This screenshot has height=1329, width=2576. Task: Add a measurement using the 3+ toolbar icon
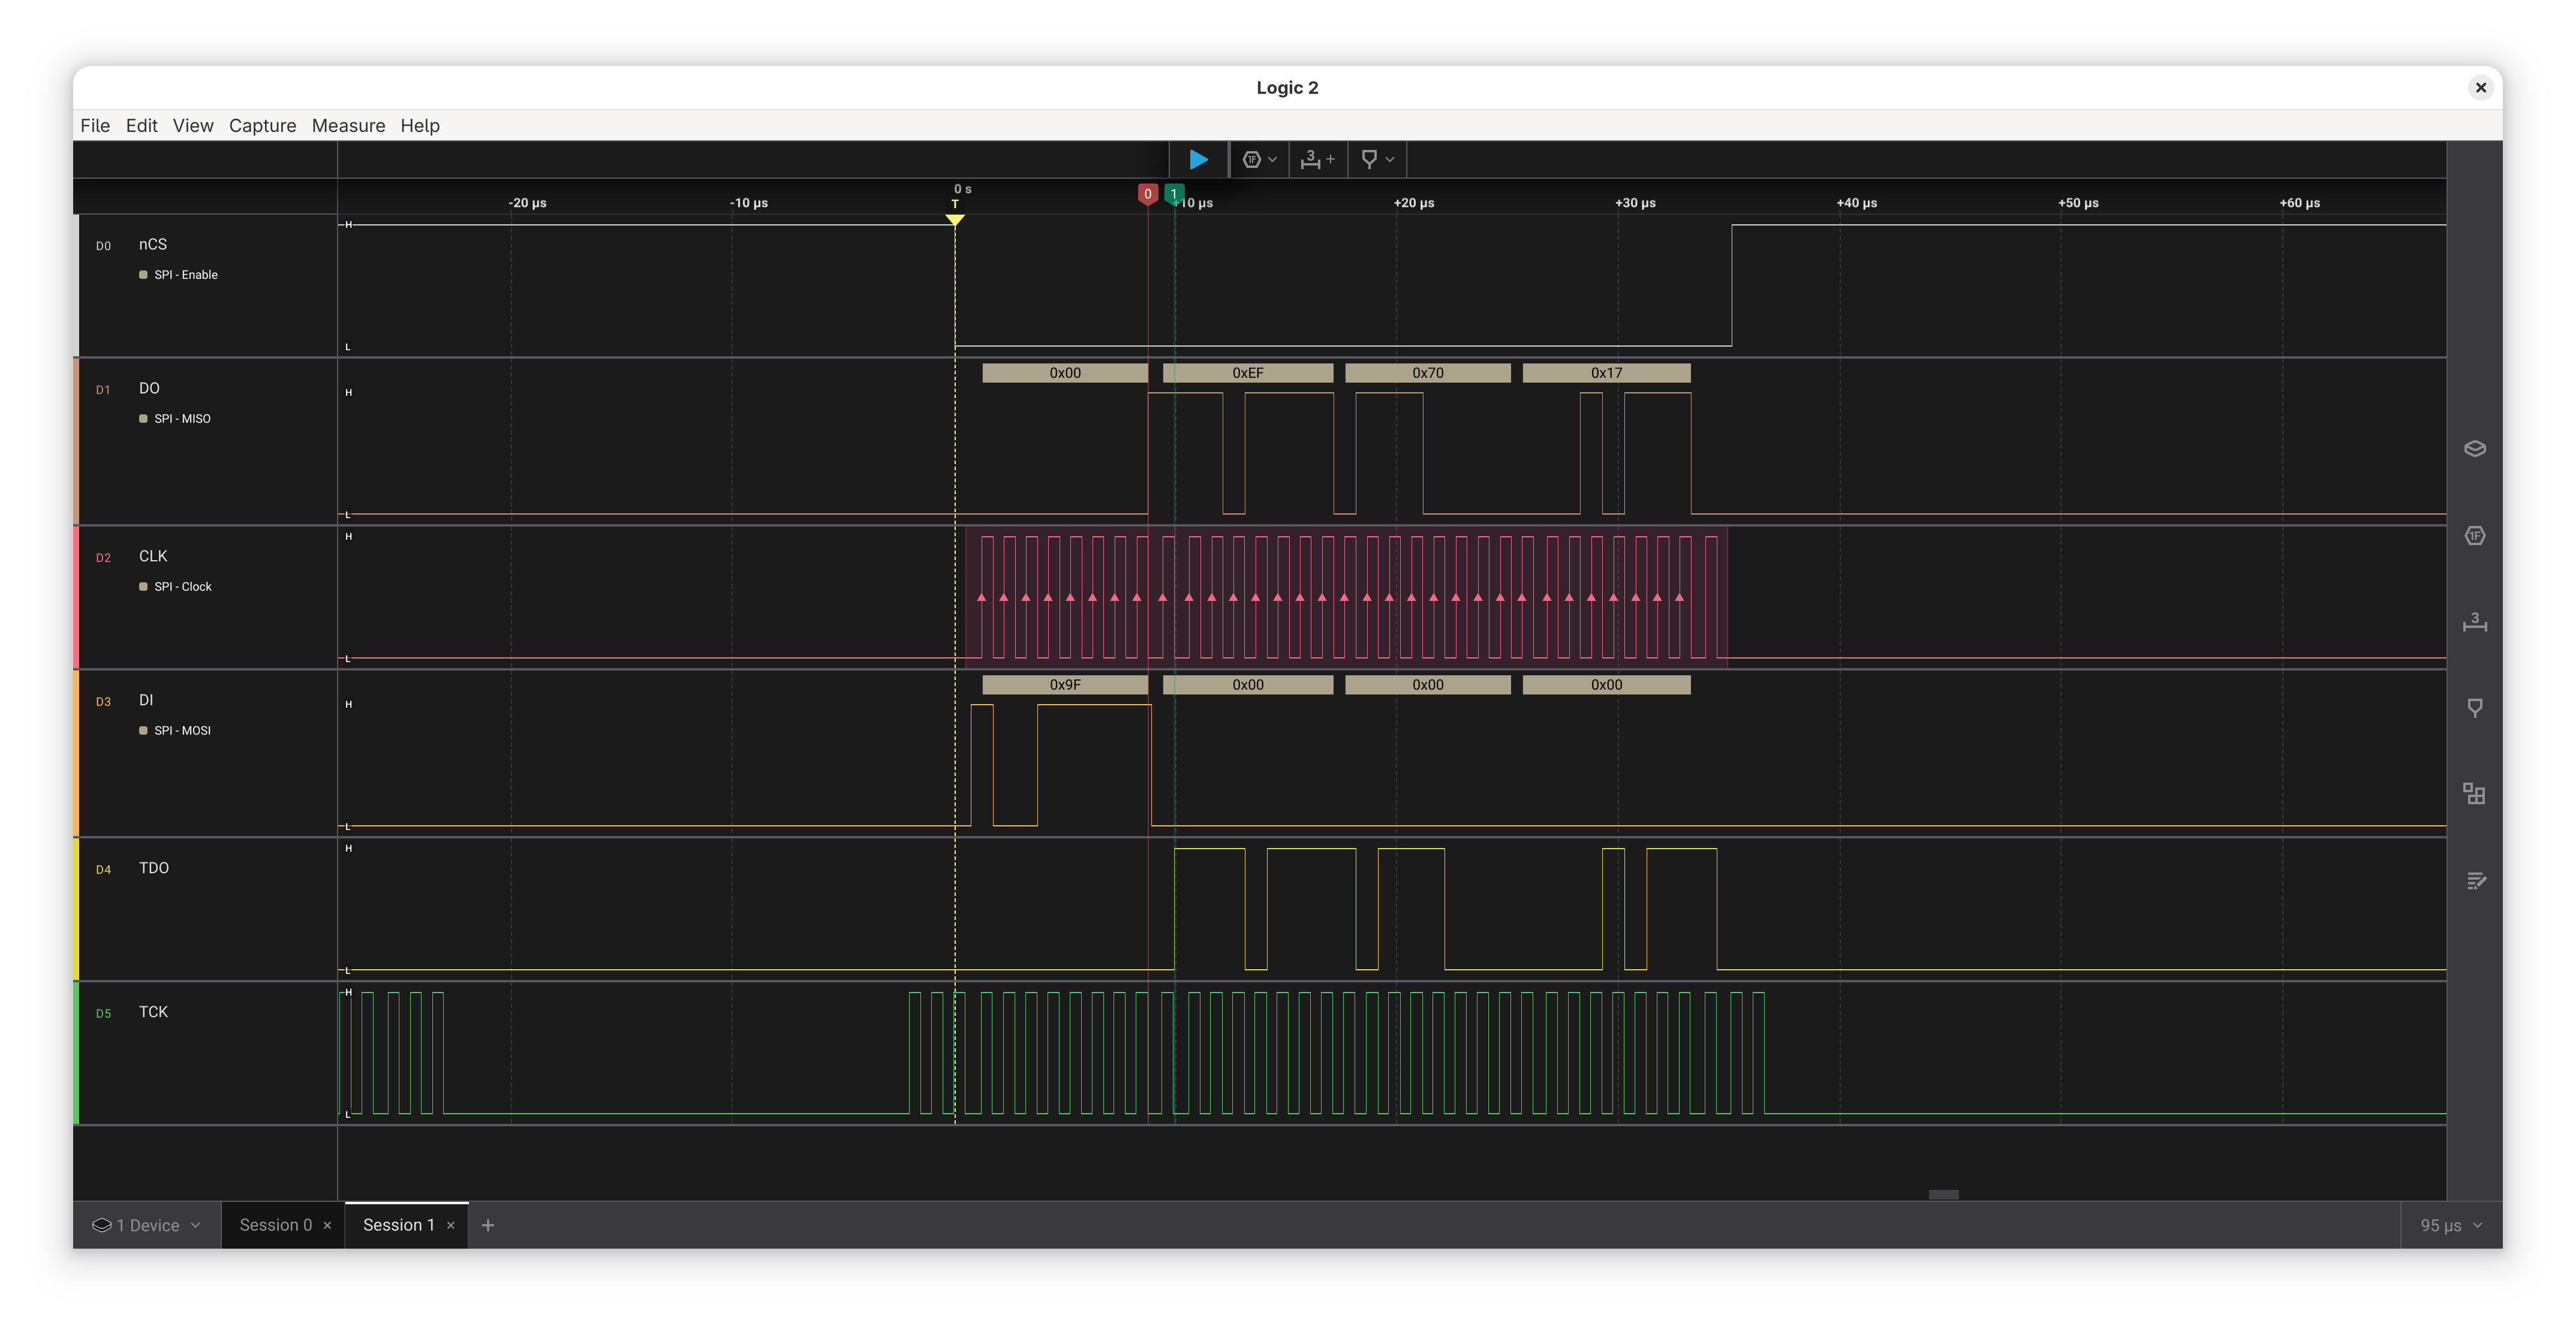click(1317, 159)
